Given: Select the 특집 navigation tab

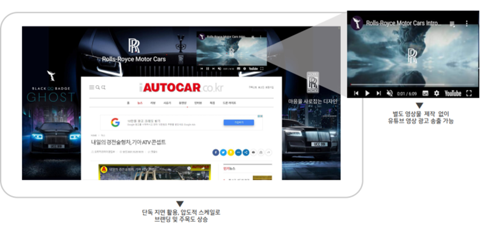Looking at the screenshot, I should [212, 103].
